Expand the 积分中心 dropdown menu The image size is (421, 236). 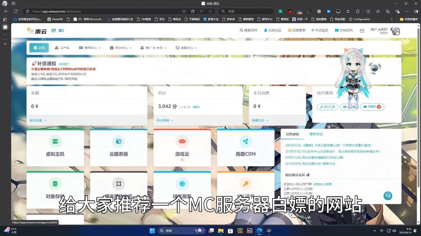tap(121, 48)
